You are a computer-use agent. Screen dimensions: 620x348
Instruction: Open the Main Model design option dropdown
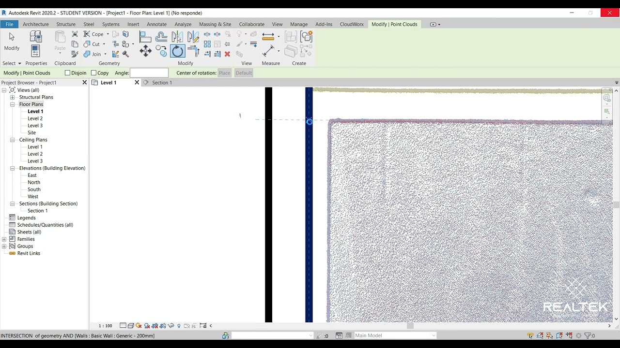(x=395, y=335)
